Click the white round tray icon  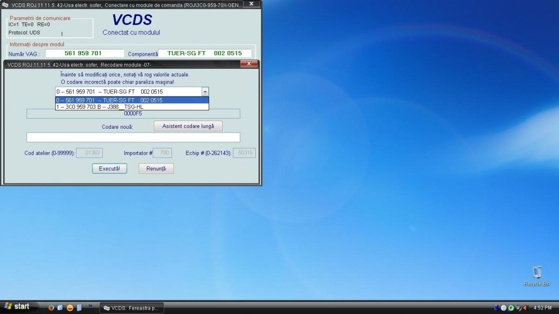point(504,308)
